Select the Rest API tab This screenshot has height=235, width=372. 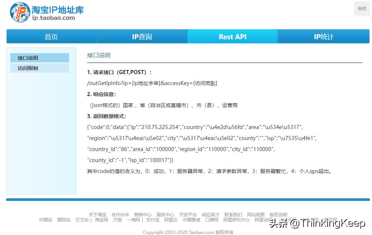tap(232, 37)
